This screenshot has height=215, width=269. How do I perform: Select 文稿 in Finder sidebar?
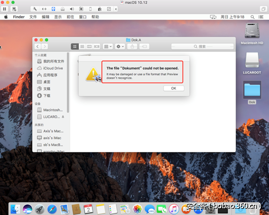[51, 89]
